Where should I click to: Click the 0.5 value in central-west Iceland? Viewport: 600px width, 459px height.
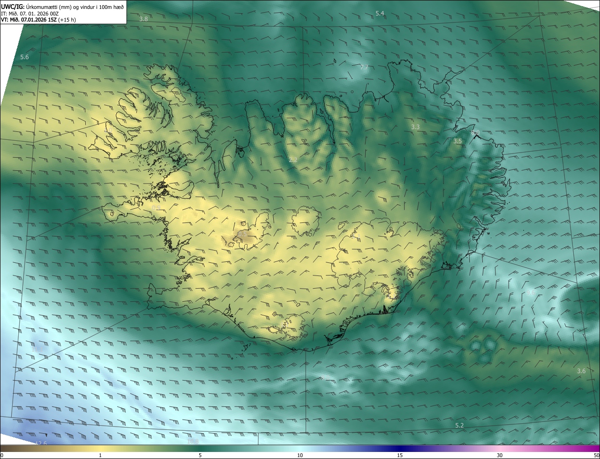click(x=242, y=233)
